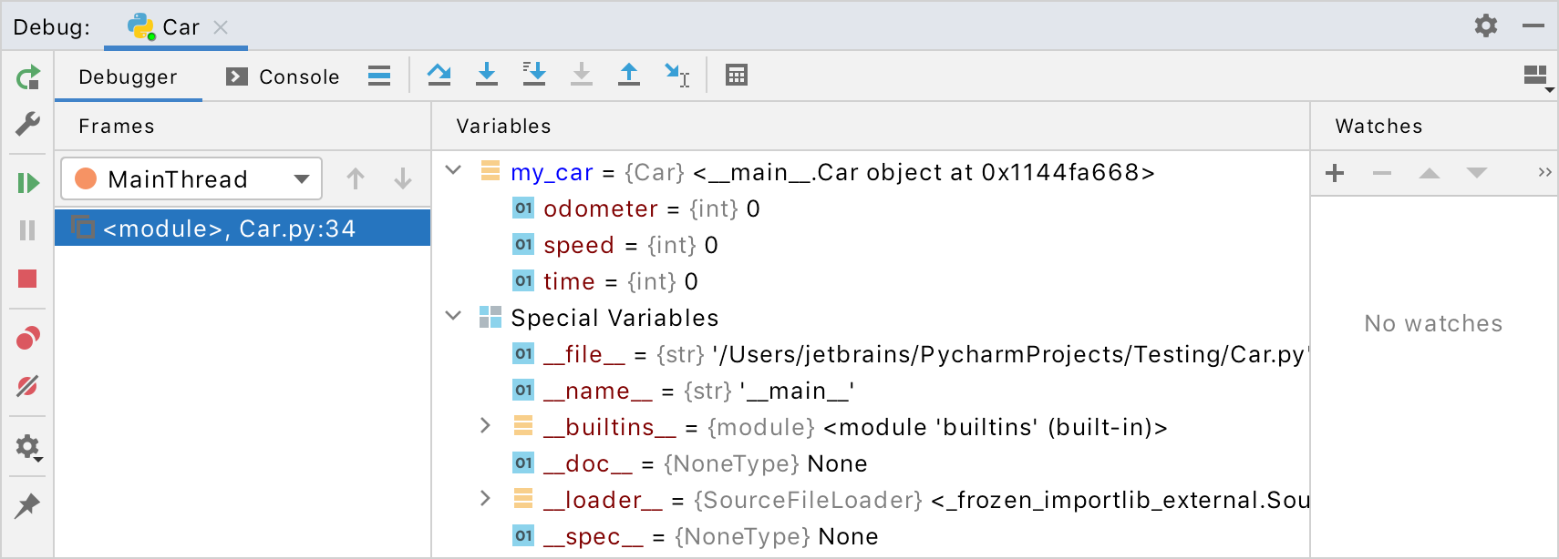Select the Debugger tab
This screenshot has height=559, width=1559.
click(128, 76)
